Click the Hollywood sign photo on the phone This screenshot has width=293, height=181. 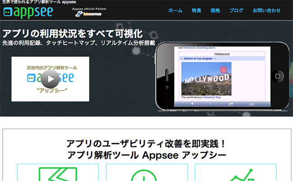(x=206, y=79)
